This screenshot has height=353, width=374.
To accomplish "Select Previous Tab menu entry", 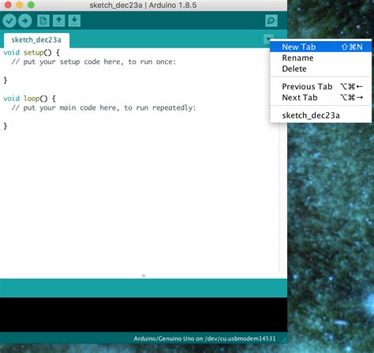I will tap(321, 87).
